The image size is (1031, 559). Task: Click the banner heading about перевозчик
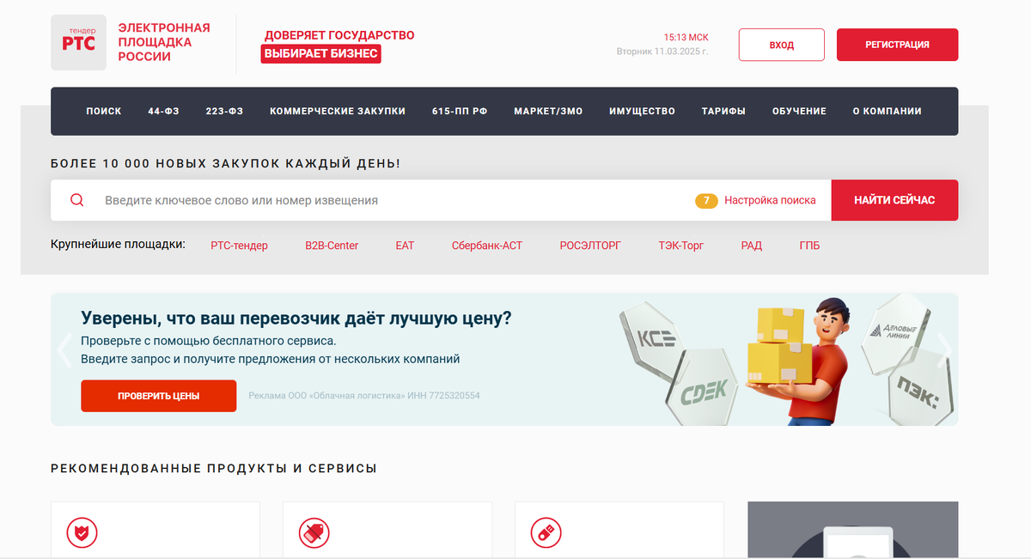[296, 319]
